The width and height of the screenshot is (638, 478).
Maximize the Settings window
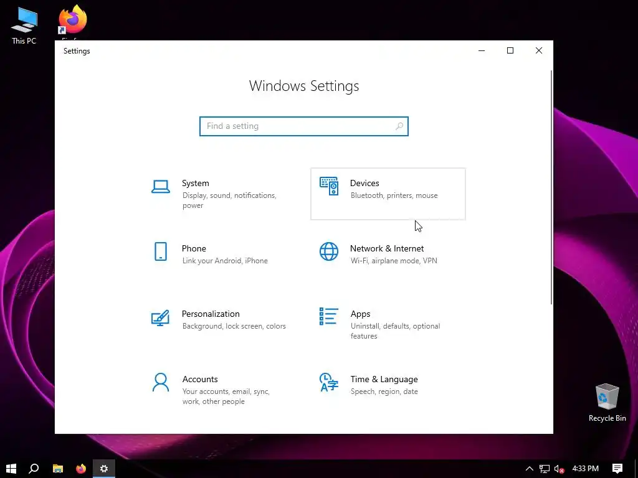[510, 51]
